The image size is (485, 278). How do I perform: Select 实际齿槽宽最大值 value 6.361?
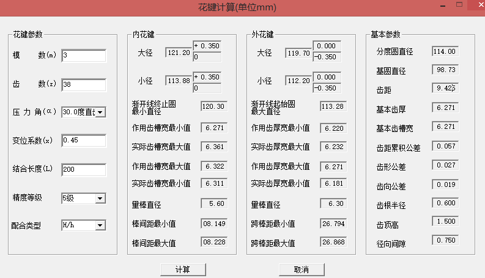[214, 147]
